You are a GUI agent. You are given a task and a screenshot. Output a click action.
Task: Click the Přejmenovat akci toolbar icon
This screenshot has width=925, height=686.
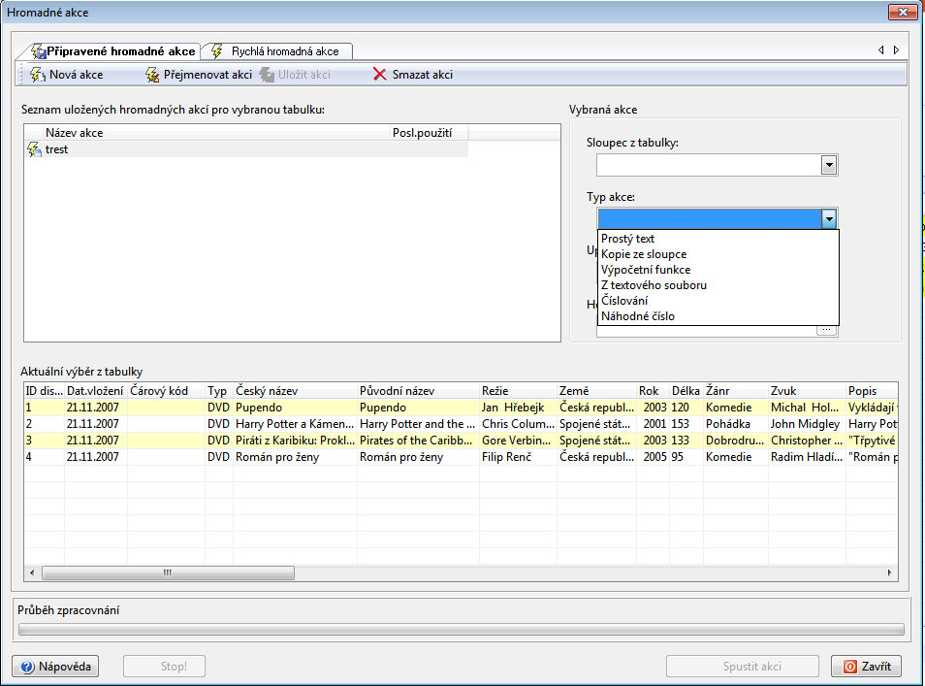(x=152, y=75)
